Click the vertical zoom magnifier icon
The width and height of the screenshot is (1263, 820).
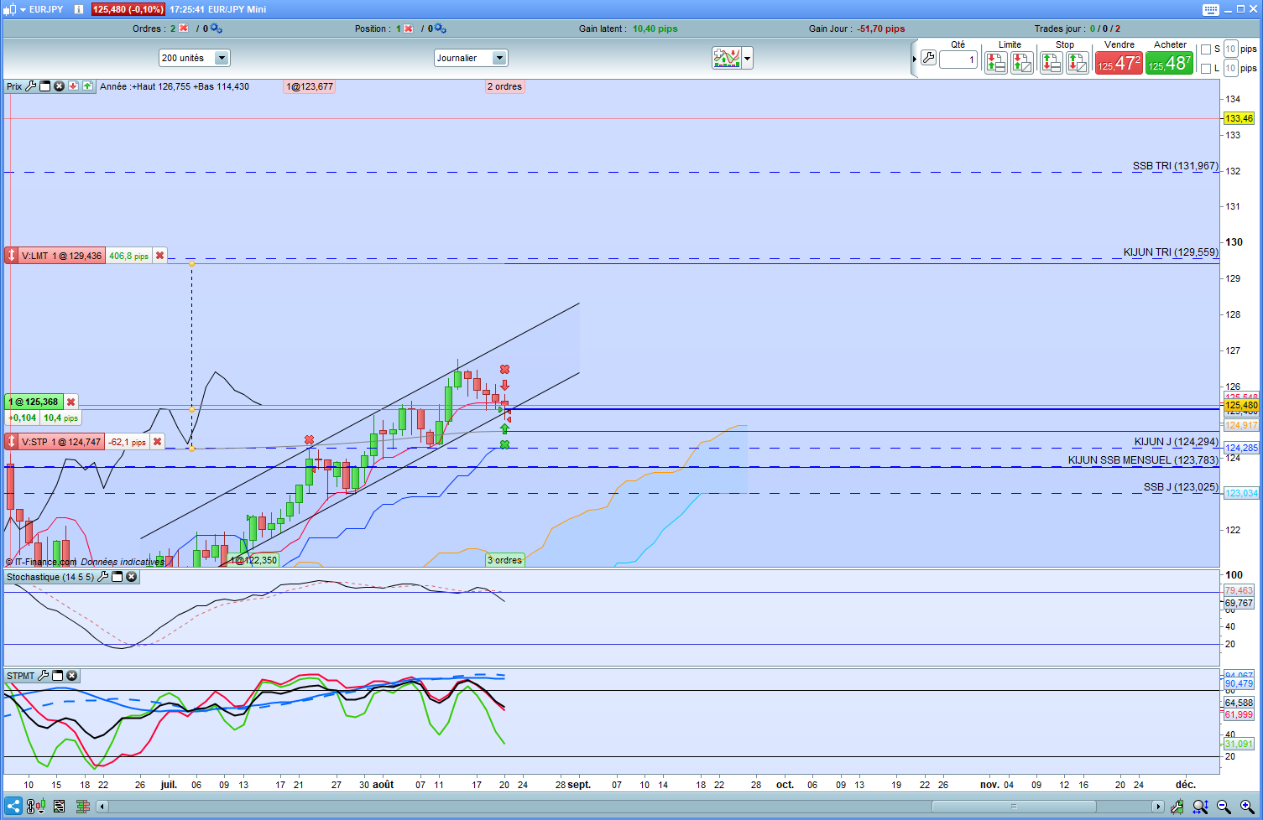click(x=1201, y=807)
